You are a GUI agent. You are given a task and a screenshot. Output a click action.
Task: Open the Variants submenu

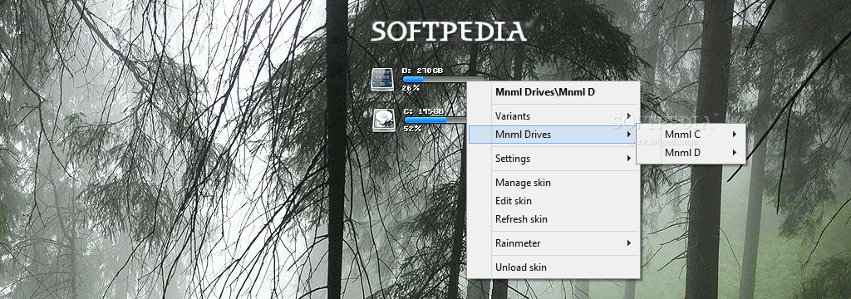pyautogui.click(x=553, y=116)
